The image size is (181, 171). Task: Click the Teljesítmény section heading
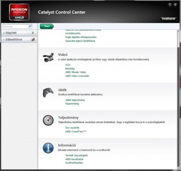68,118
